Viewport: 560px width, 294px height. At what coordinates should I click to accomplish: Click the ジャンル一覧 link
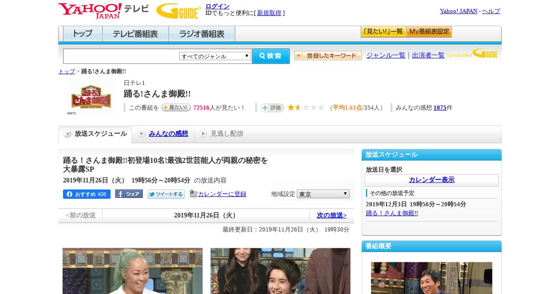(x=386, y=56)
